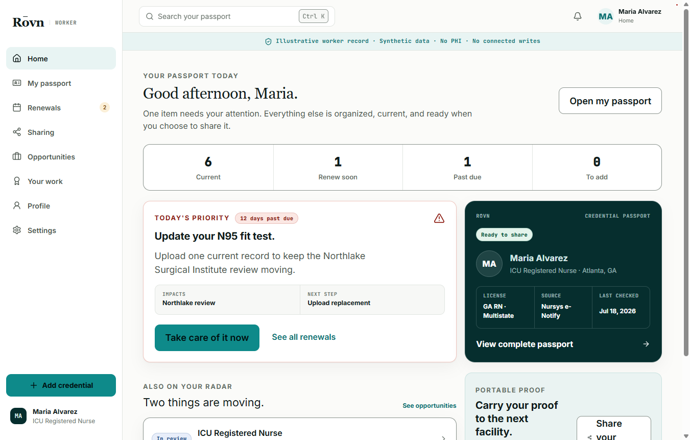Click the Home house icon in sidebar
Screen dimensions: 690x440
point(17,58)
